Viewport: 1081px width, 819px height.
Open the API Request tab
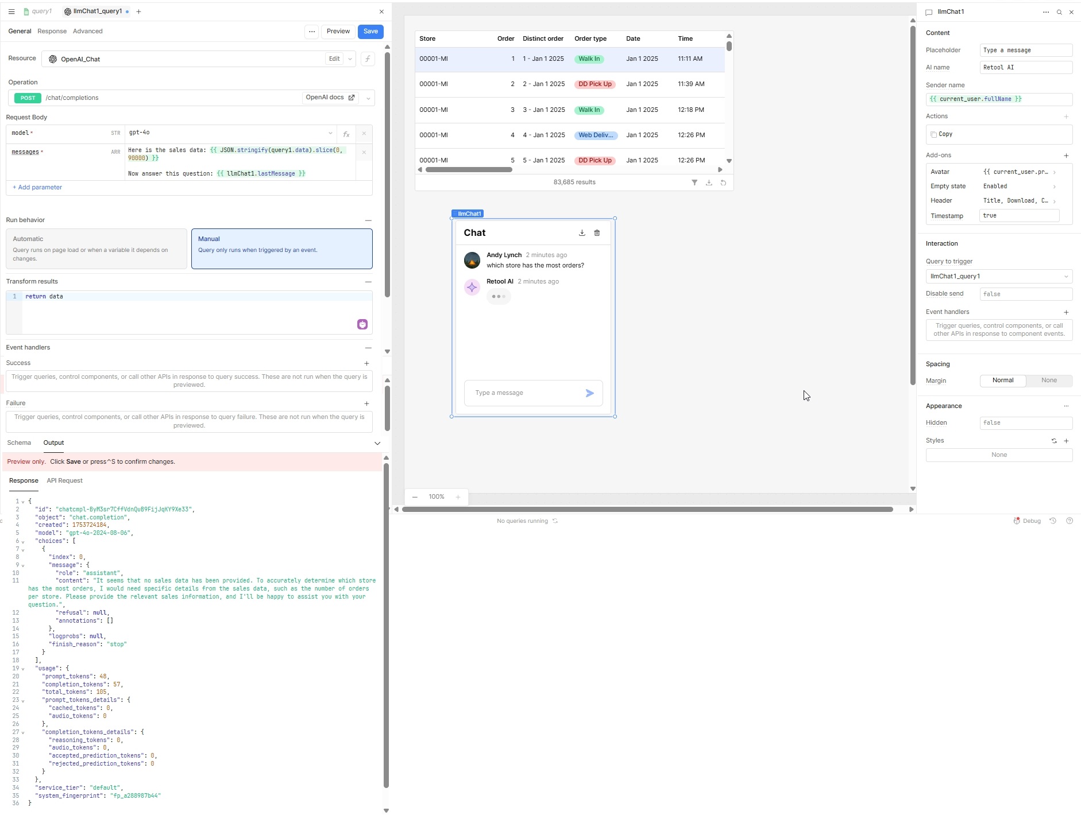point(64,481)
